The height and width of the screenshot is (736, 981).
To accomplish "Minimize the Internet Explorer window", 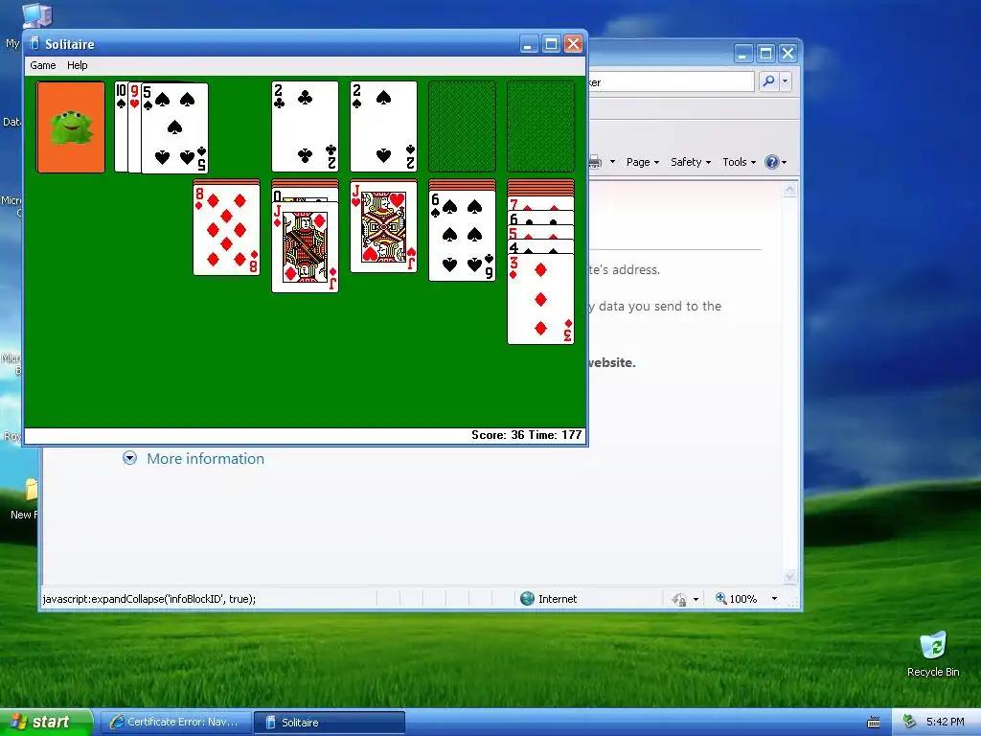I will 742,54.
